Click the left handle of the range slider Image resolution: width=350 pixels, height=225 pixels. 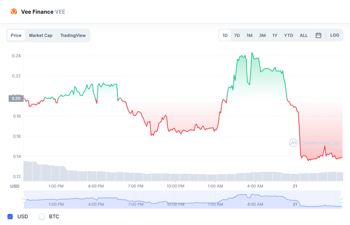coord(24,199)
